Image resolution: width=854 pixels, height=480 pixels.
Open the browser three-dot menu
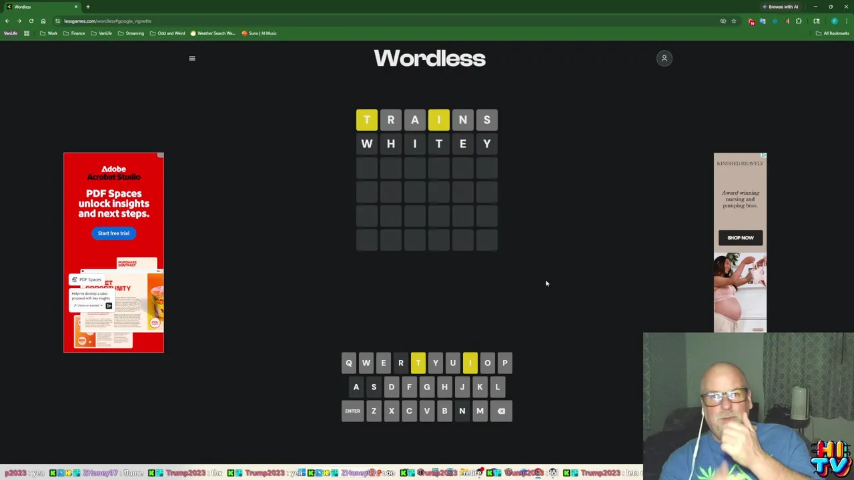(847, 21)
